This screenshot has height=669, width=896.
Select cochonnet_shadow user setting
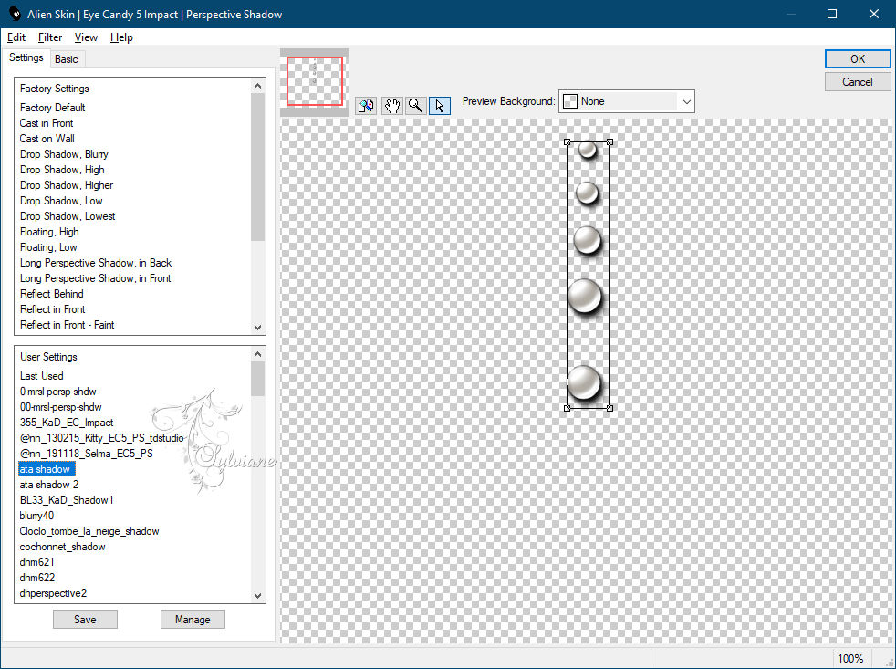(62, 546)
